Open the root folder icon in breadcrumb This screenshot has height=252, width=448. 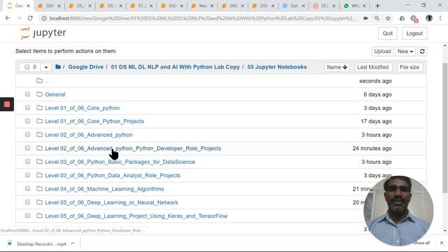58,67
